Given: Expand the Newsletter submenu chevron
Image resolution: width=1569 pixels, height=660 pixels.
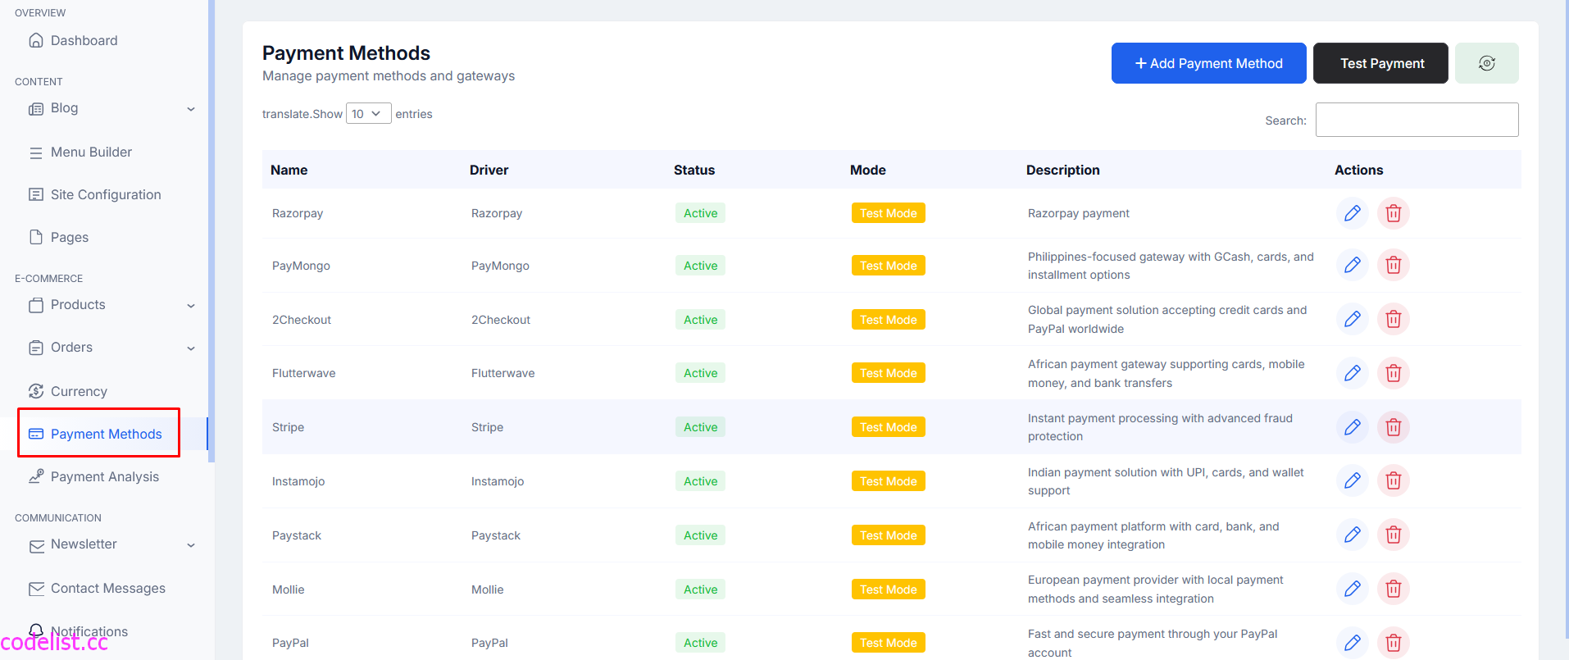Looking at the screenshot, I should (x=191, y=545).
